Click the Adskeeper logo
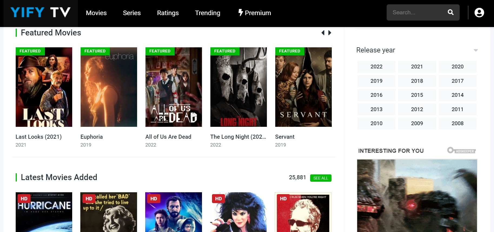The height and width of the screenshot is (232, 494). point(461,150)
